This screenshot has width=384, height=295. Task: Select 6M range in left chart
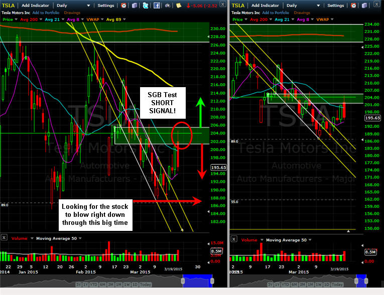102,284
